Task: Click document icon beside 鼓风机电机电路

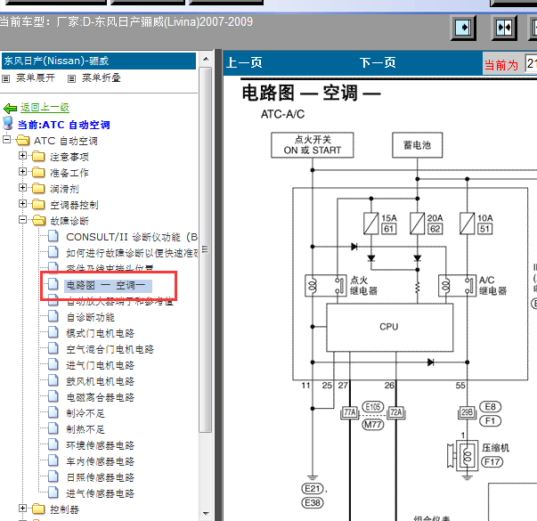Action: [x=53, y=380]
